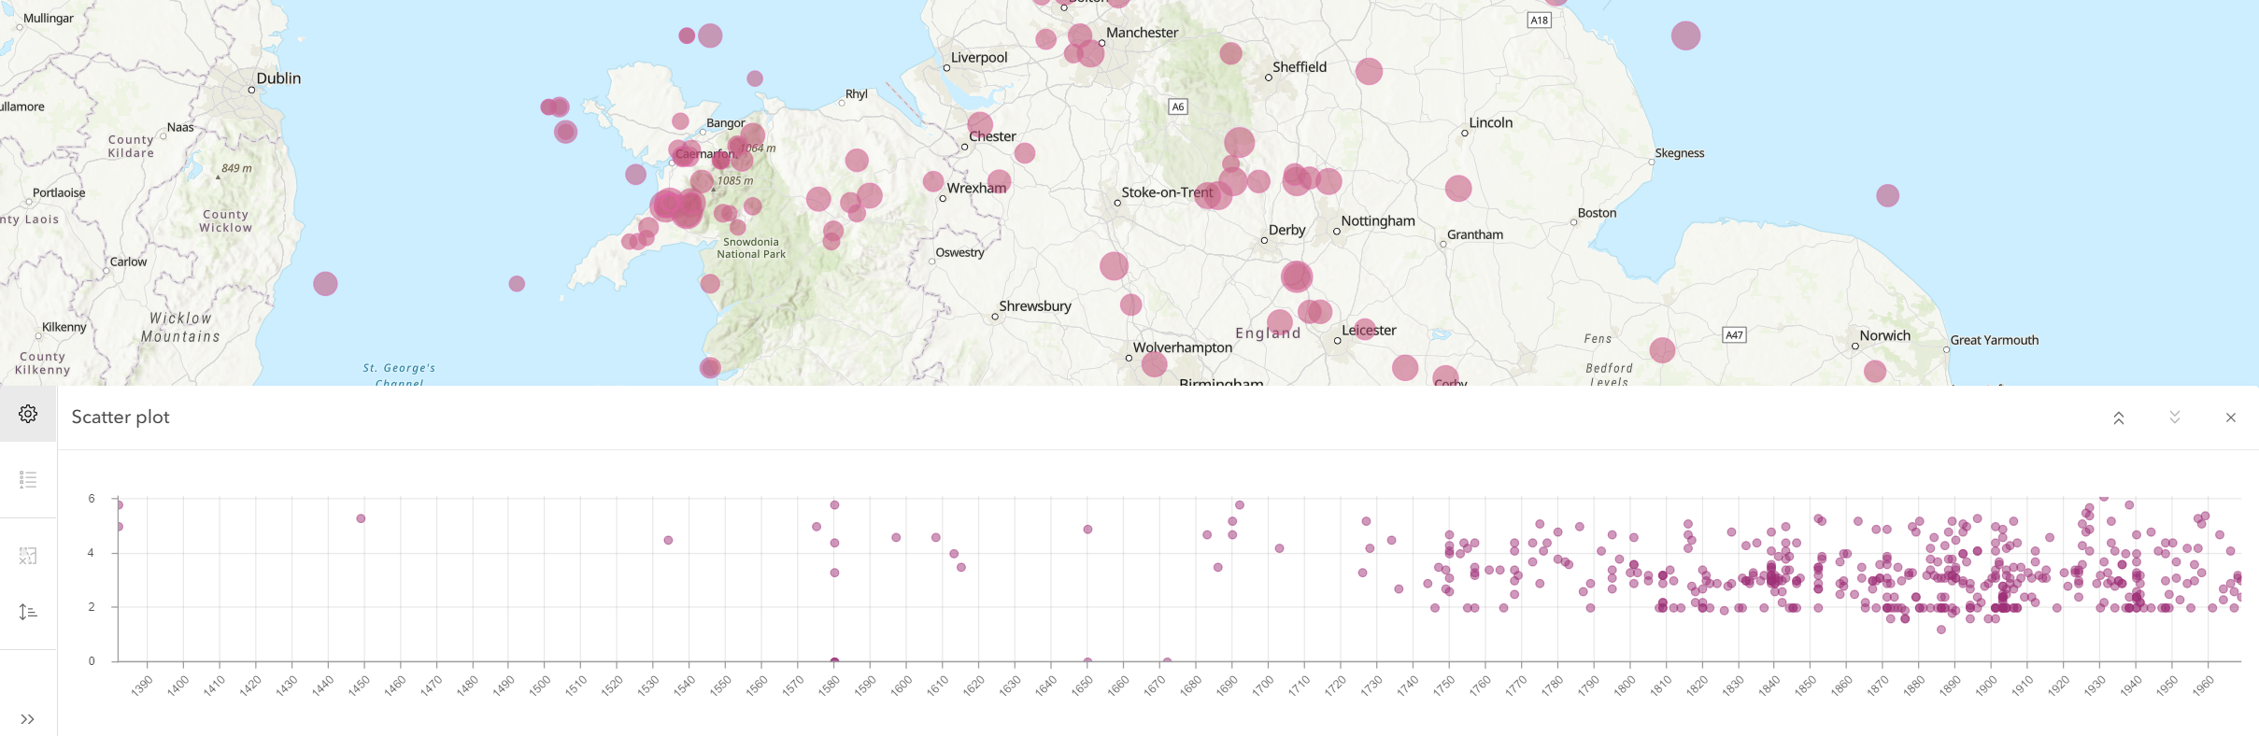Open the scatter plot settings gear
Screen dimensions: 2259x736
tap(28, 414)
